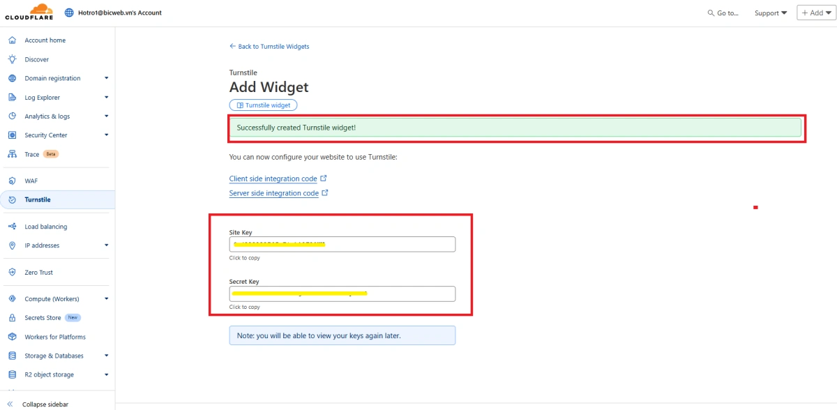Viewport: 837px width, 410px height.
Task: Click 'You can now configure your website' text
Action: tap(313, 157)
